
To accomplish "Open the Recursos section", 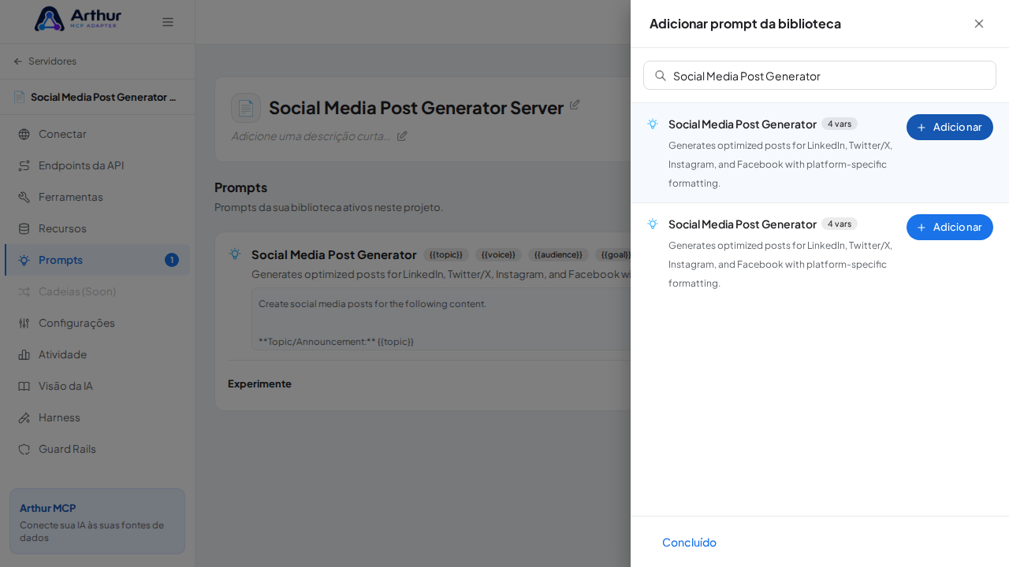I will 97,228.
